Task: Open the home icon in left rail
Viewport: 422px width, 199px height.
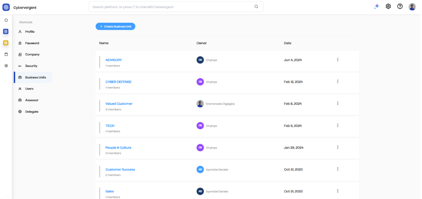Action: pos(6,20)
